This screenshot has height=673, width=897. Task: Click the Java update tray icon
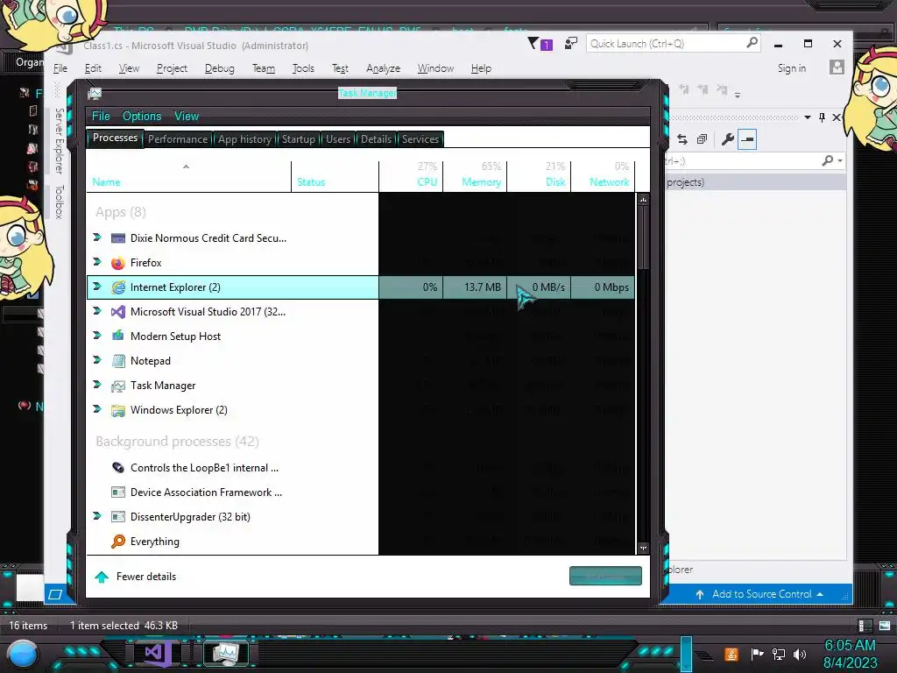(731, 654)
